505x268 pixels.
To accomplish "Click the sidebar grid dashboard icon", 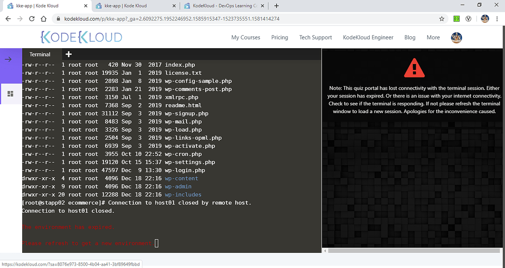I will point(10,94).
